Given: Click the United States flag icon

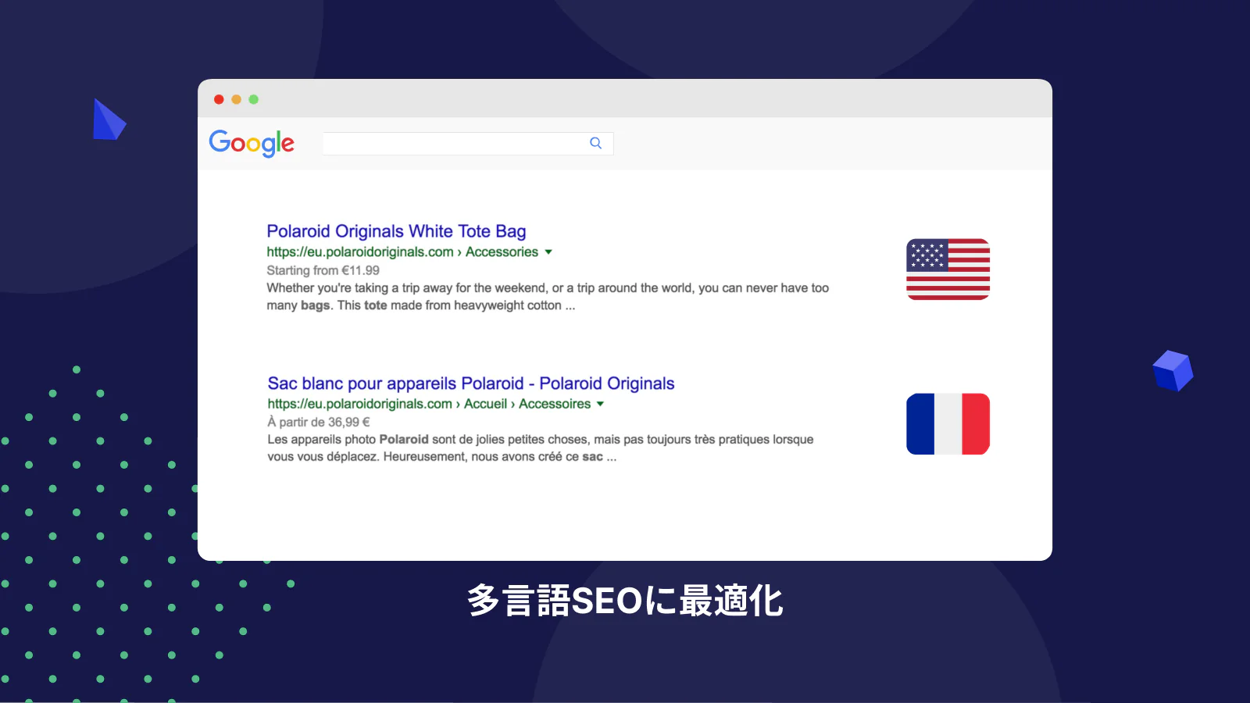Looking at the screenshot, I should click(948, 269).
